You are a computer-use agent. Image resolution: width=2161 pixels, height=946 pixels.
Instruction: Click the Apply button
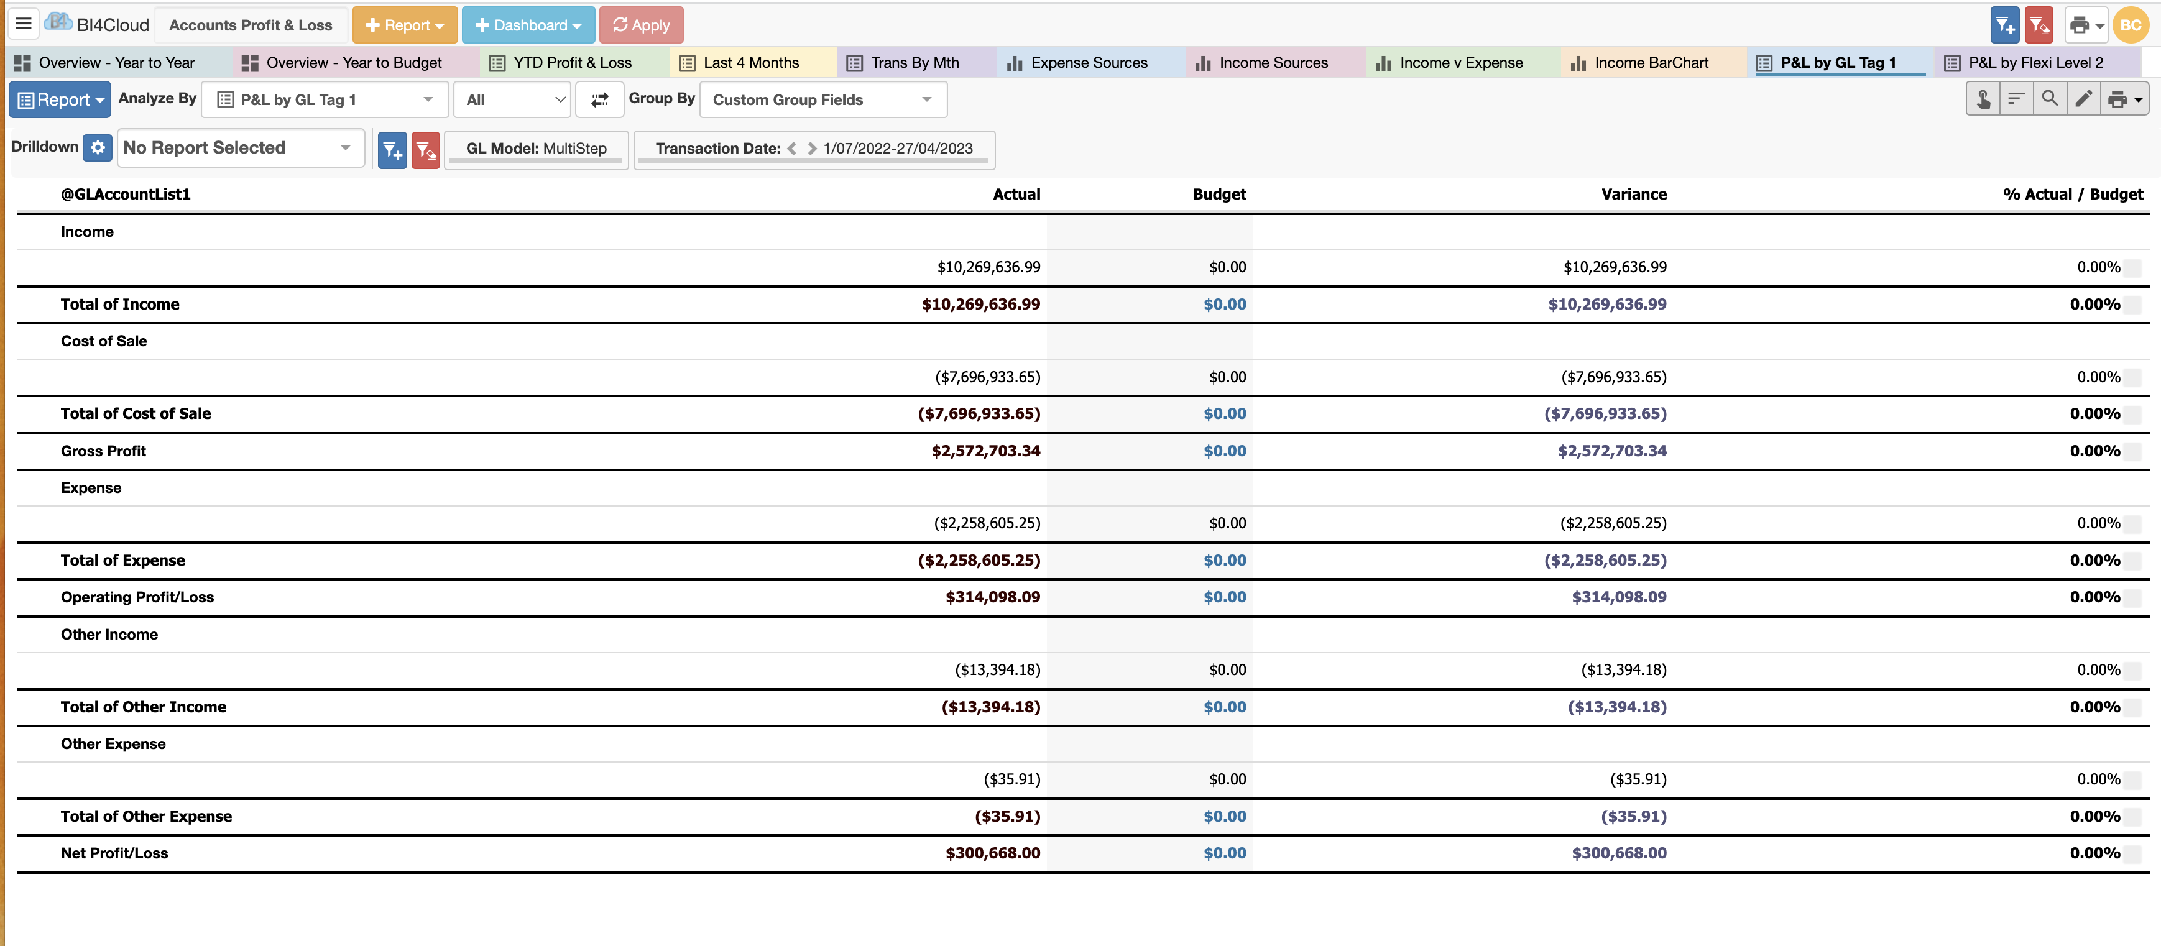click(x=641, y=25)
